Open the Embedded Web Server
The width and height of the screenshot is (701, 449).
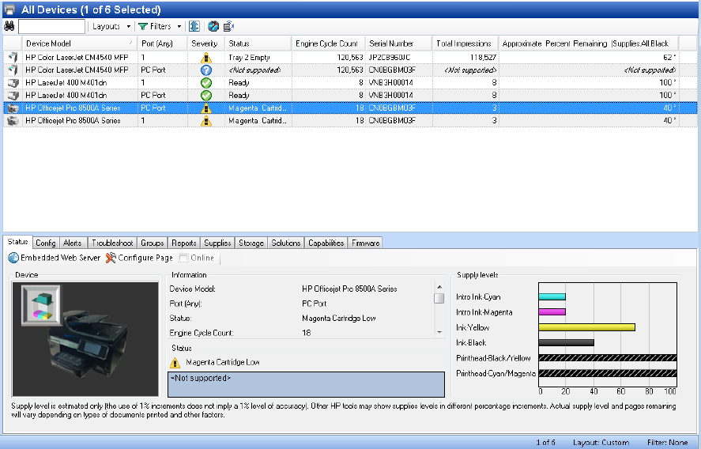pyautogui.click(x=55, y=258)
